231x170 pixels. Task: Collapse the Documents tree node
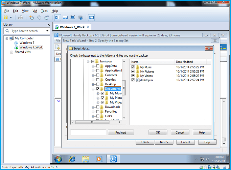pyautogui.click(x=93, y=89)
